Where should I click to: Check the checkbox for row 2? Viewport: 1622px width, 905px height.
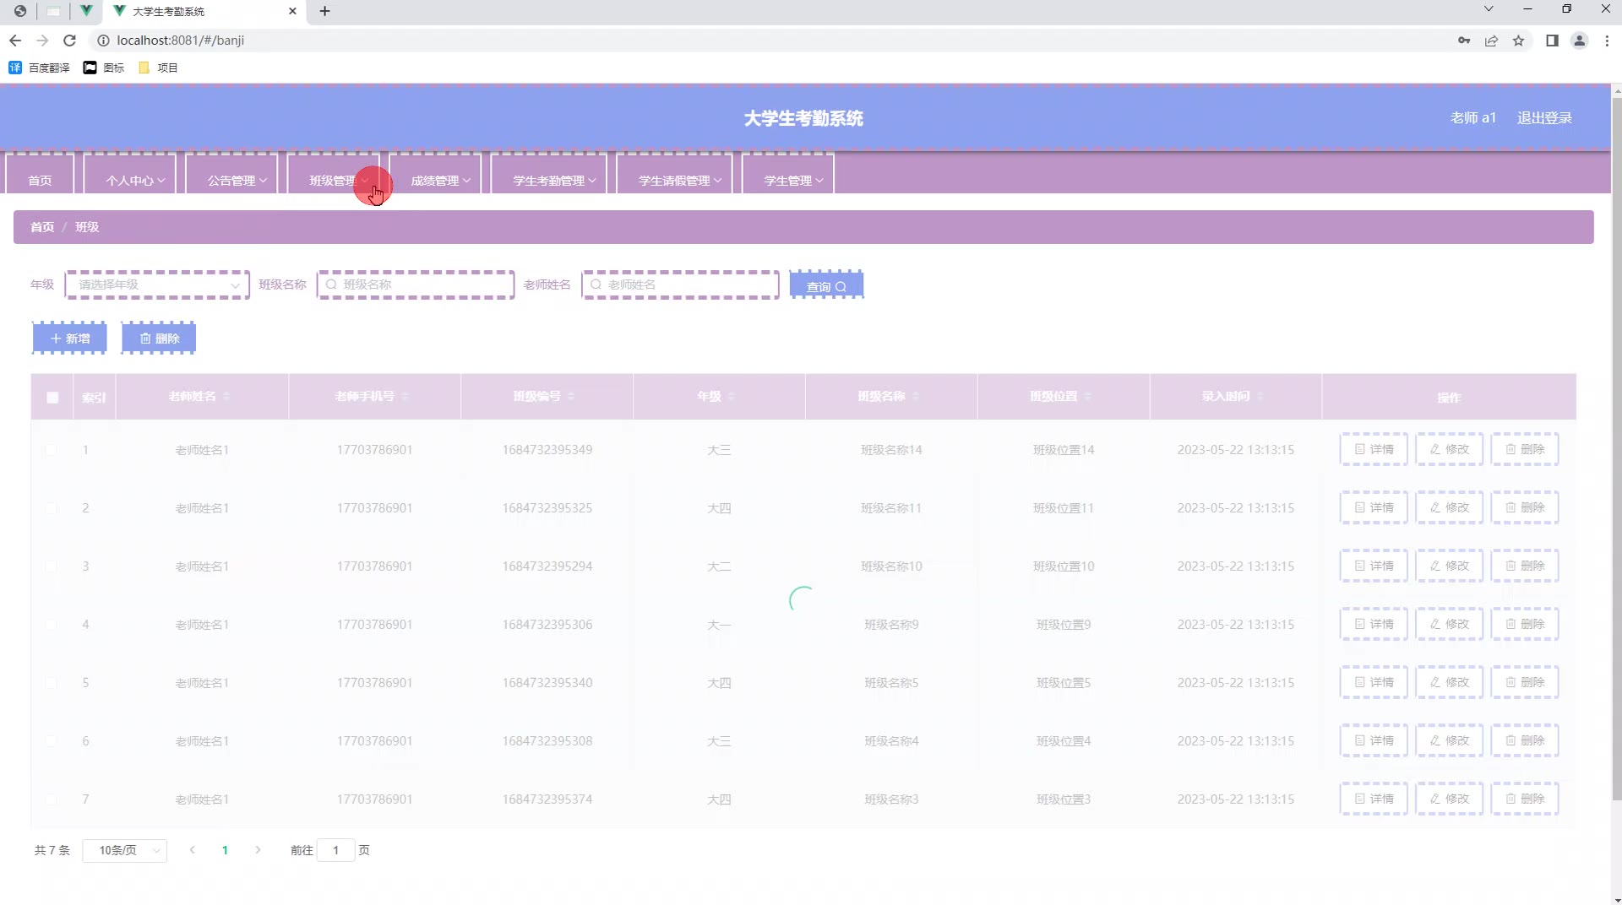(51, 508)
